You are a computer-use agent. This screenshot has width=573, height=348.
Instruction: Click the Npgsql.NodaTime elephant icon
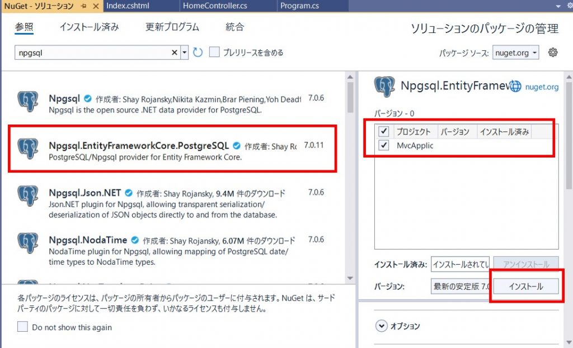coord(28,242)
